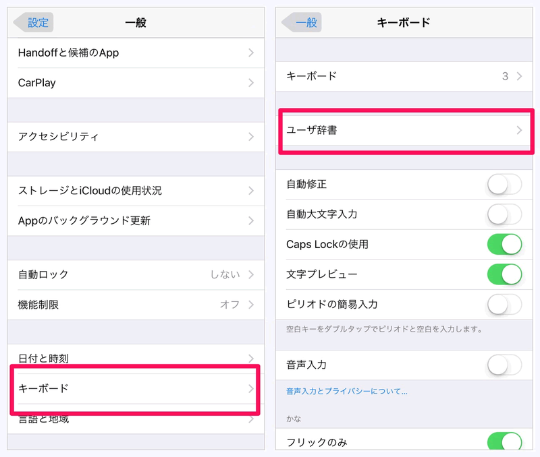Screen dimensions: 540x457
Task: Go back using the 設定 back button
Action: point(34,22)
